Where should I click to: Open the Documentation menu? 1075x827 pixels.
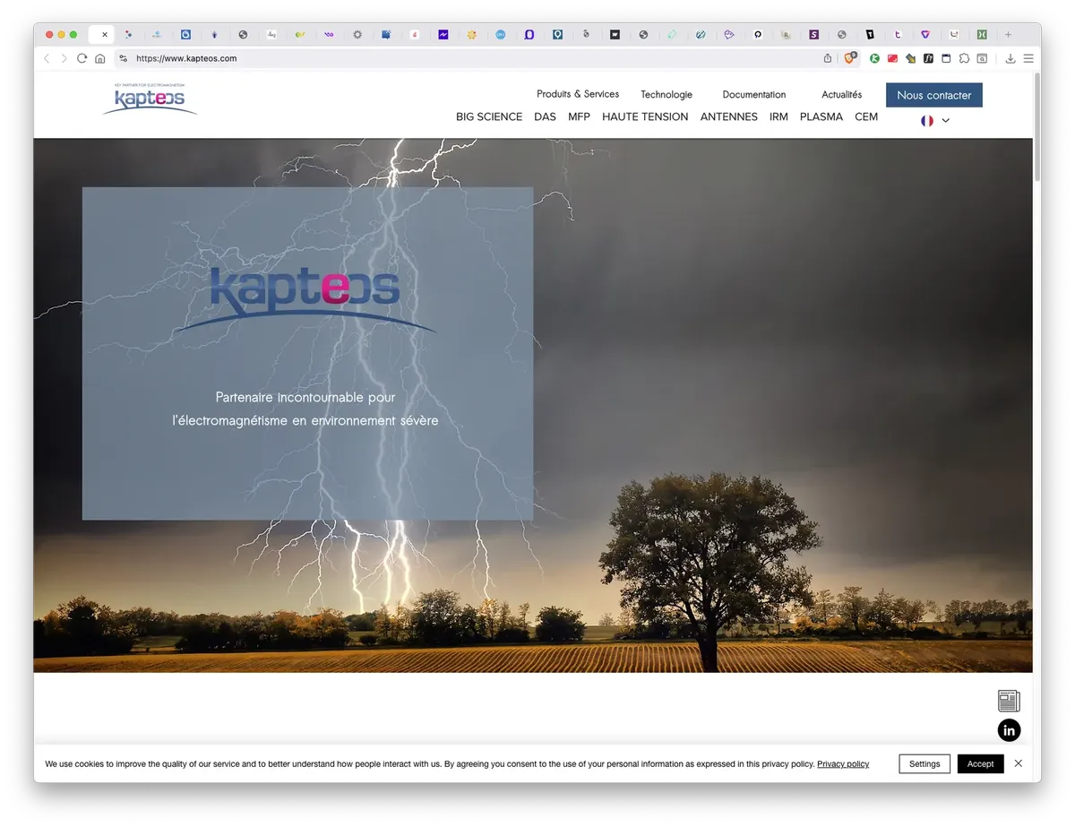coord(754,94)
